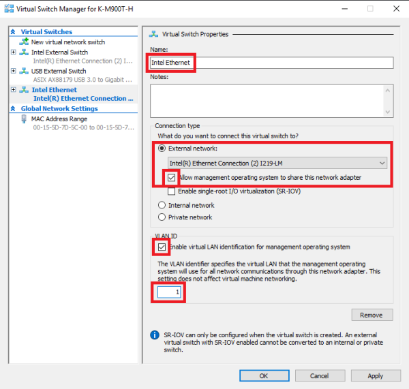Confirm with the OK button
The width and height of the screenshot is (409, 389).
coord(264,375)
